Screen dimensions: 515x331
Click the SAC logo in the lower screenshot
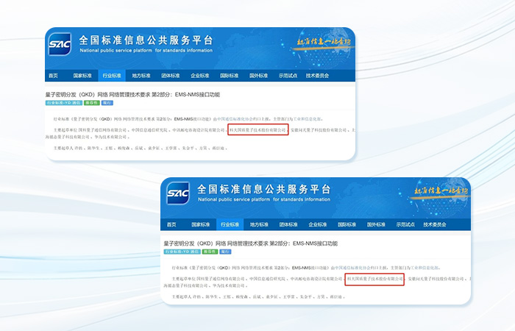[178, 193]
